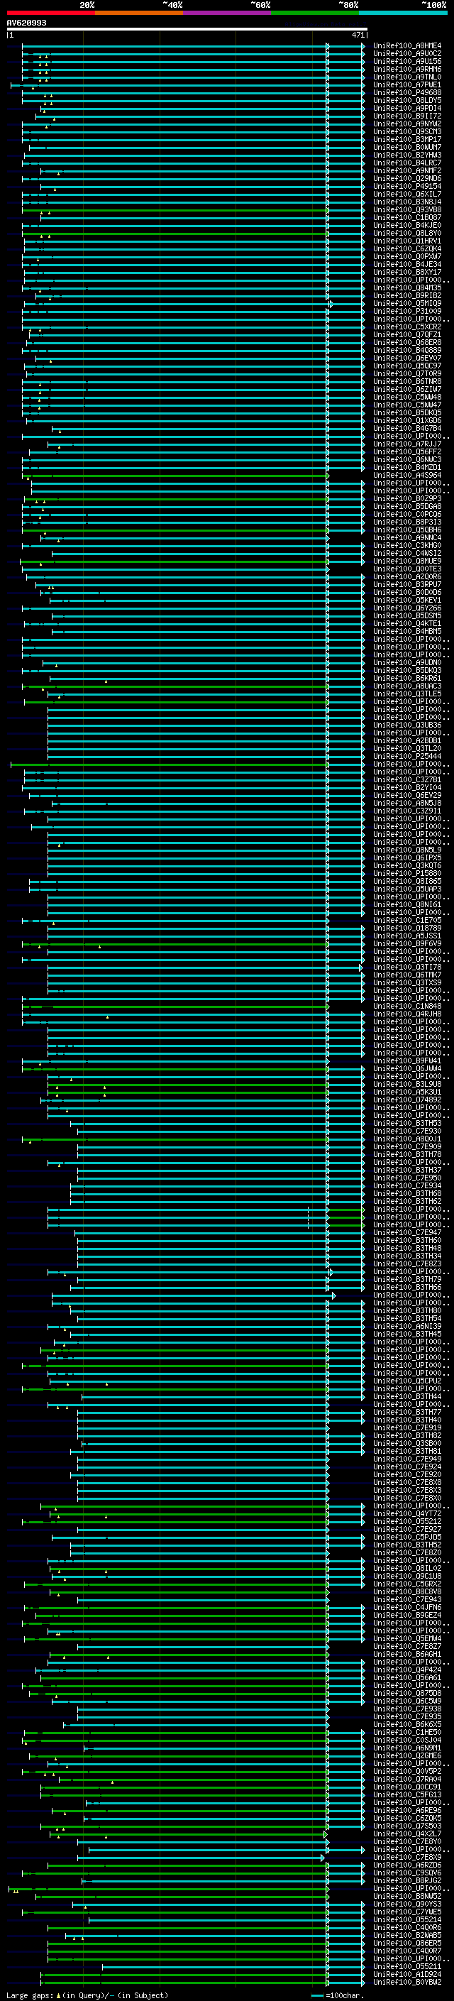Select hit label UniRef100_Q5MIQ9
The image size is (454, 2001).
tap(406, 304)
